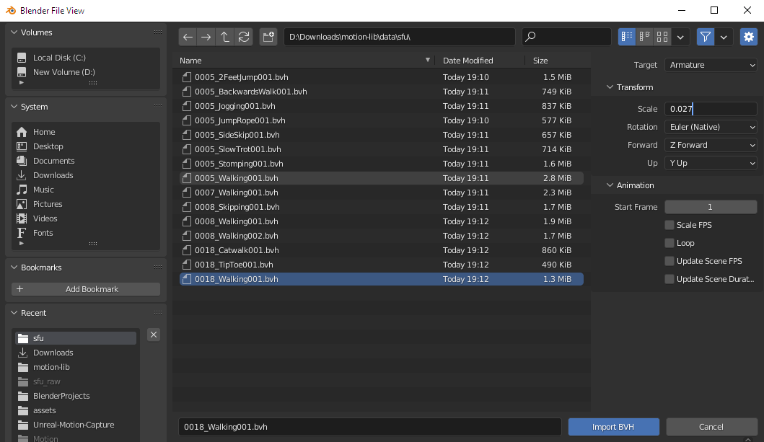The image size is (764, 442).
Task: Toggle file filtering funnel icon
Action: point(705,37)
